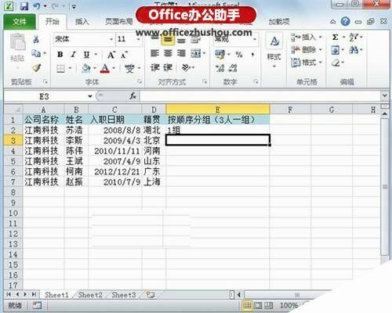Switch to Add-ins (加载项) tab
392x313 pixels.
click(x=279, y=22)
